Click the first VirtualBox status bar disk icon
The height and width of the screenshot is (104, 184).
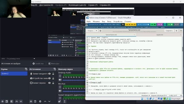pyautogui.click(x=142, y=99)
